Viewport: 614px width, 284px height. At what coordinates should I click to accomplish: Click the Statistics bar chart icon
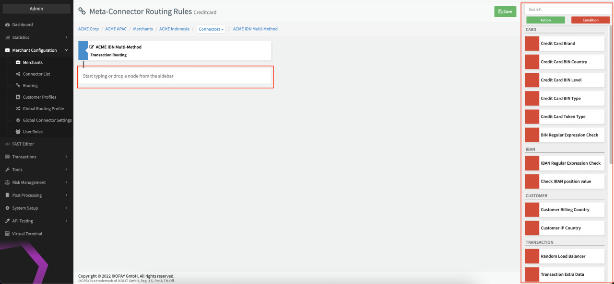tap(7, 37)
